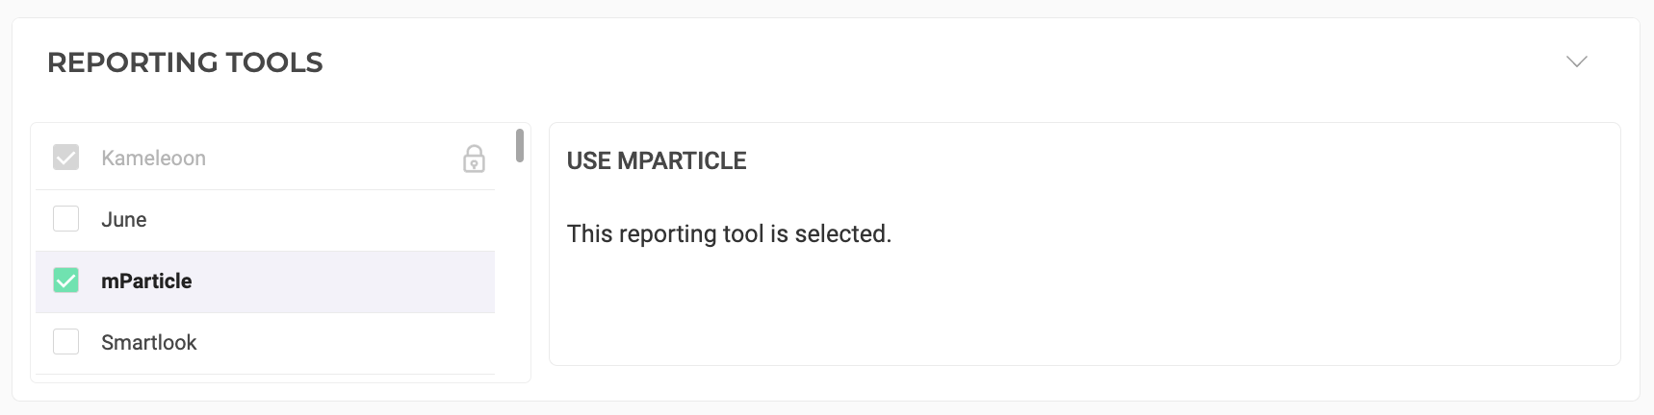Select the mParticle label in the list
Viewport: 1654px width, 415px height.
pyautogui.click(x=146, y=281)
